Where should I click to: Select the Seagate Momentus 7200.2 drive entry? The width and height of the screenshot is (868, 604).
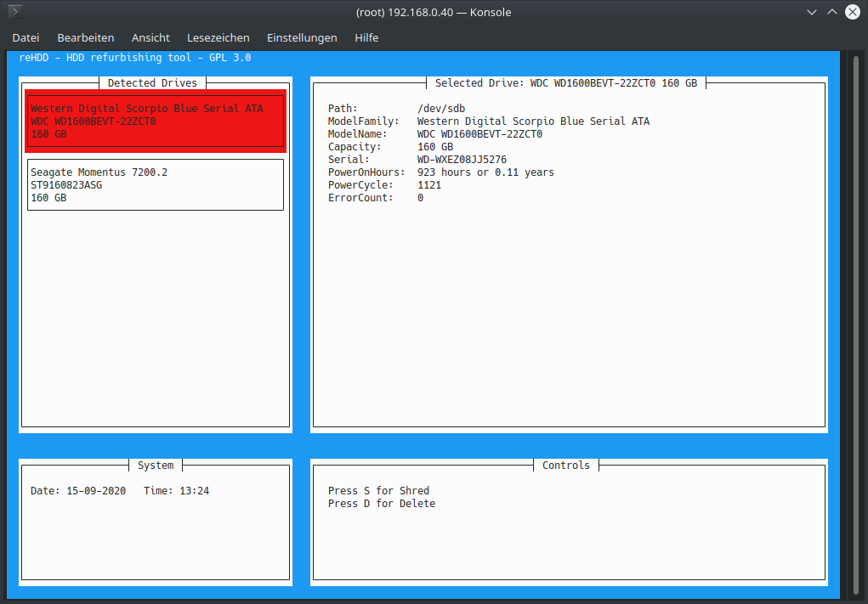156,184
